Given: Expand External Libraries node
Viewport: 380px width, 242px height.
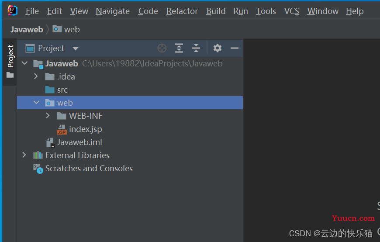Looking at the screenshot, I should click(24, 155).
